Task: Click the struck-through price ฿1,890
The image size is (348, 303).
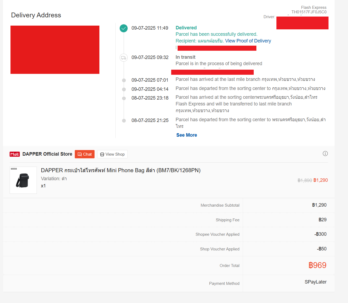Action: point(305,180)
